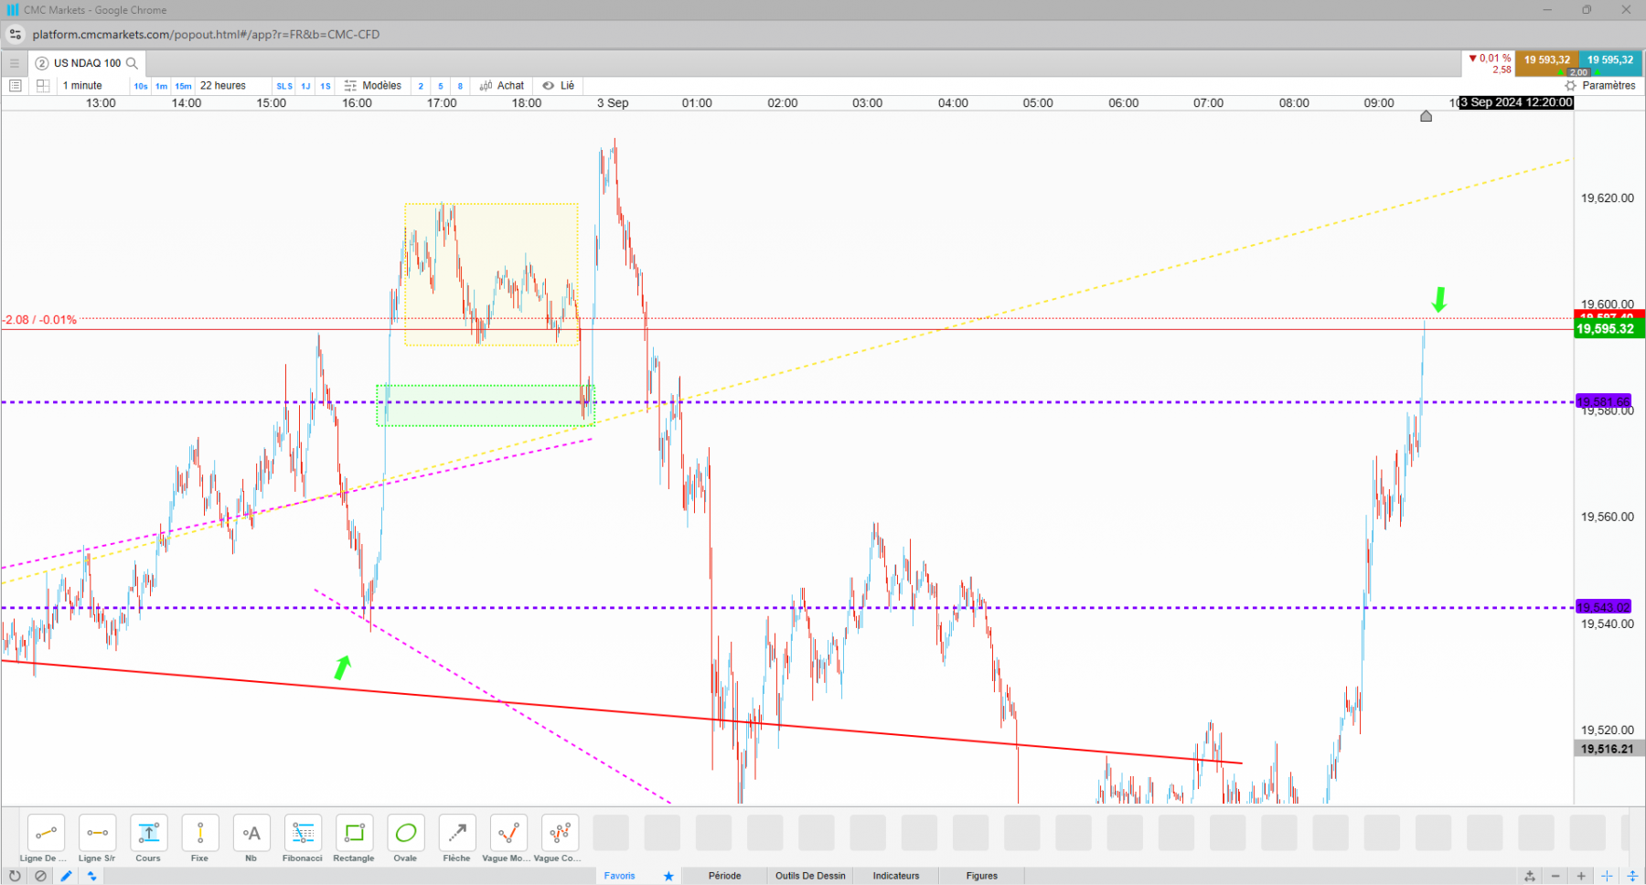Switch to the Indicateurs tab
The height and width of the screenshot is (885, 1646).
tap(896, 876)
